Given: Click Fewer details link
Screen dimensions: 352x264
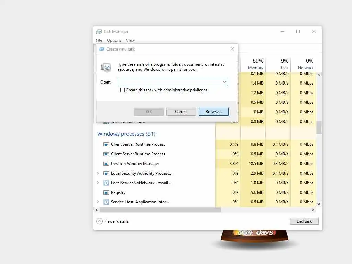Looking at the screenshot, I should (117, 221).
